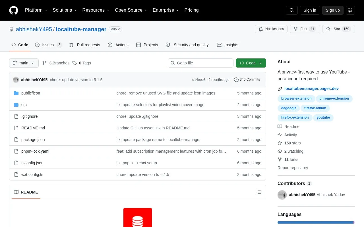Click the public/icon folder icon
Screen dimensions: 364x227
pos(16,93)
